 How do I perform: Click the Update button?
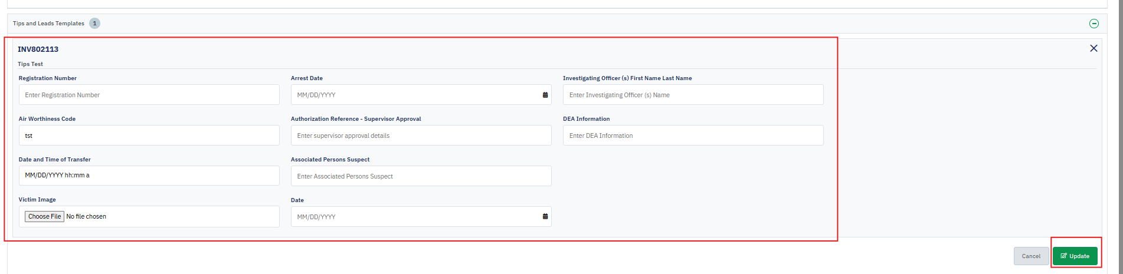coord(1075,256)
